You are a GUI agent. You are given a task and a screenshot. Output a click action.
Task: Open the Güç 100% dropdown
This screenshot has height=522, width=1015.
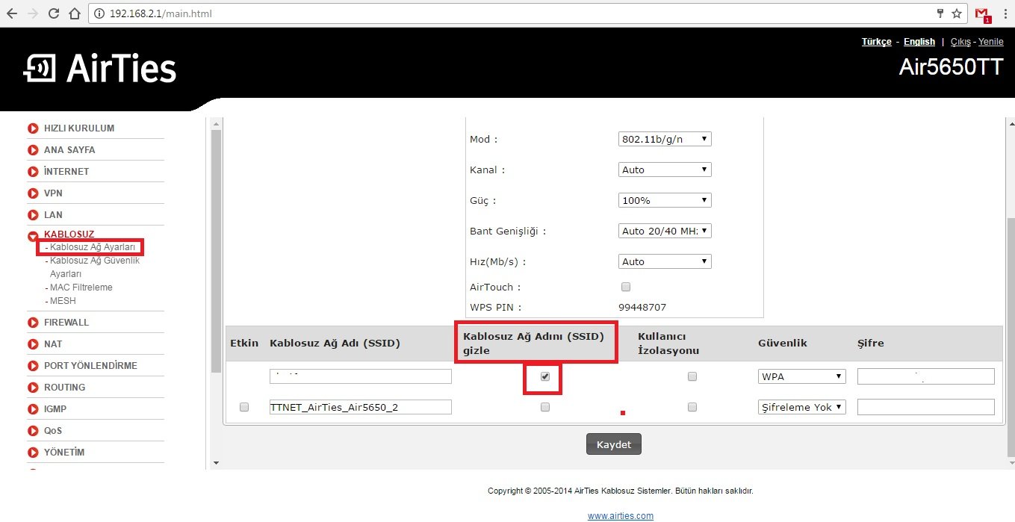665,200
